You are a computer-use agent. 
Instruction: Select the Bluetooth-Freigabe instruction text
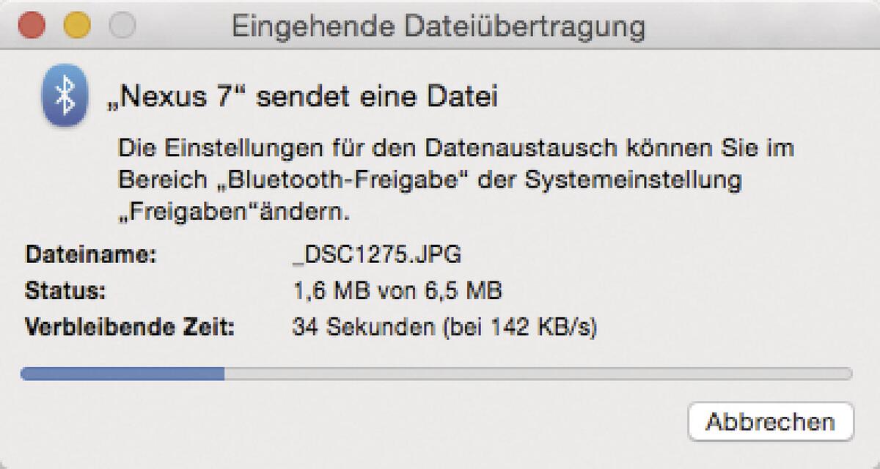(x=455, y=176)
